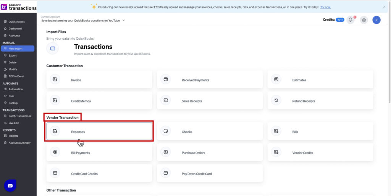Click the Credits 4971 badge
Image resolution: width=391 pixels, height=196 pixels.
[x=340, y=20]
